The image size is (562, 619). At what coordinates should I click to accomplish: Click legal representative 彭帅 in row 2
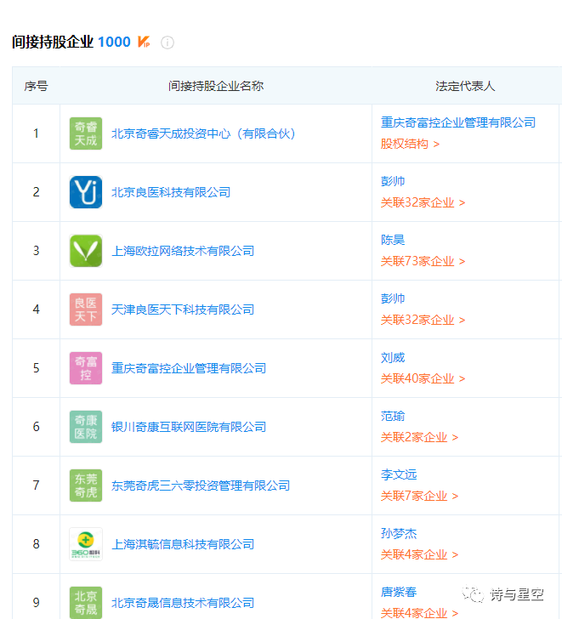[393, 181]
